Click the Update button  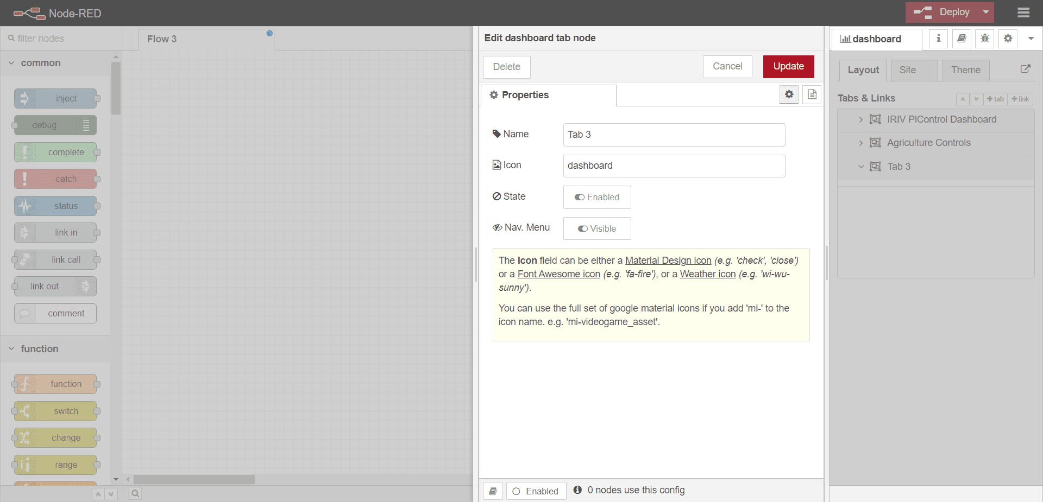[788, 66]
